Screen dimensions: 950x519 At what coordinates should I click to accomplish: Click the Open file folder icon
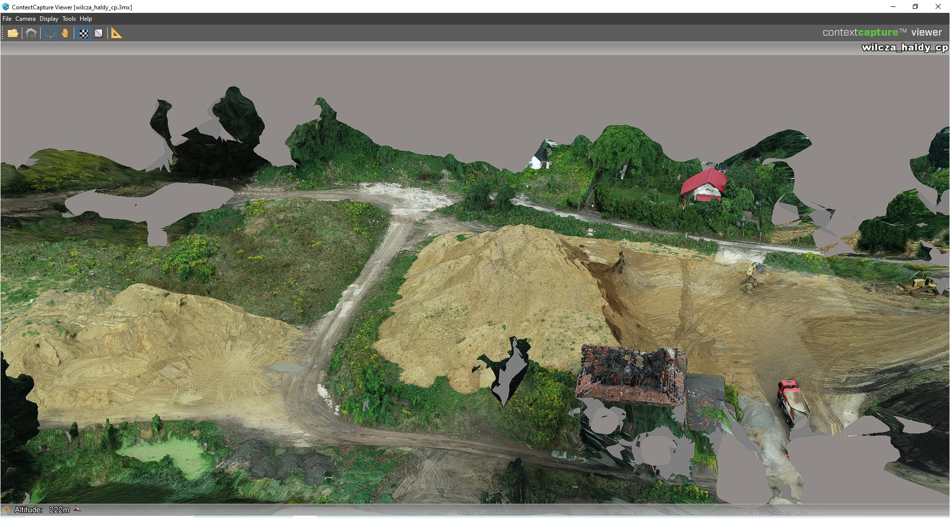pyautogui.click(x=13, y=33)
